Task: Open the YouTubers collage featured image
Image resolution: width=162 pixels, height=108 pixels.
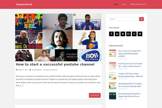Action: [58, 38]
